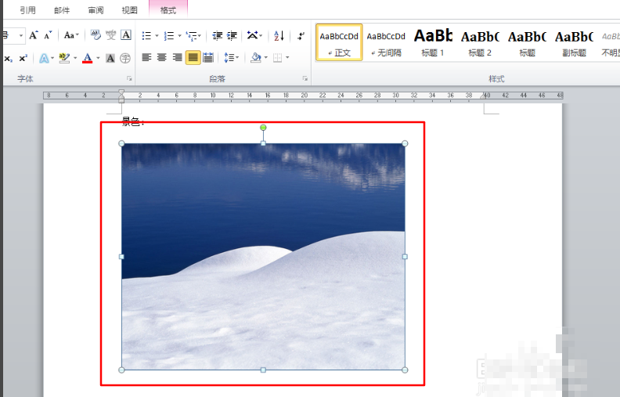The height and width of the screenshot is (397, 620).
Task: Click the Clear Formatting eraser icon
Action: pos(96,35)
